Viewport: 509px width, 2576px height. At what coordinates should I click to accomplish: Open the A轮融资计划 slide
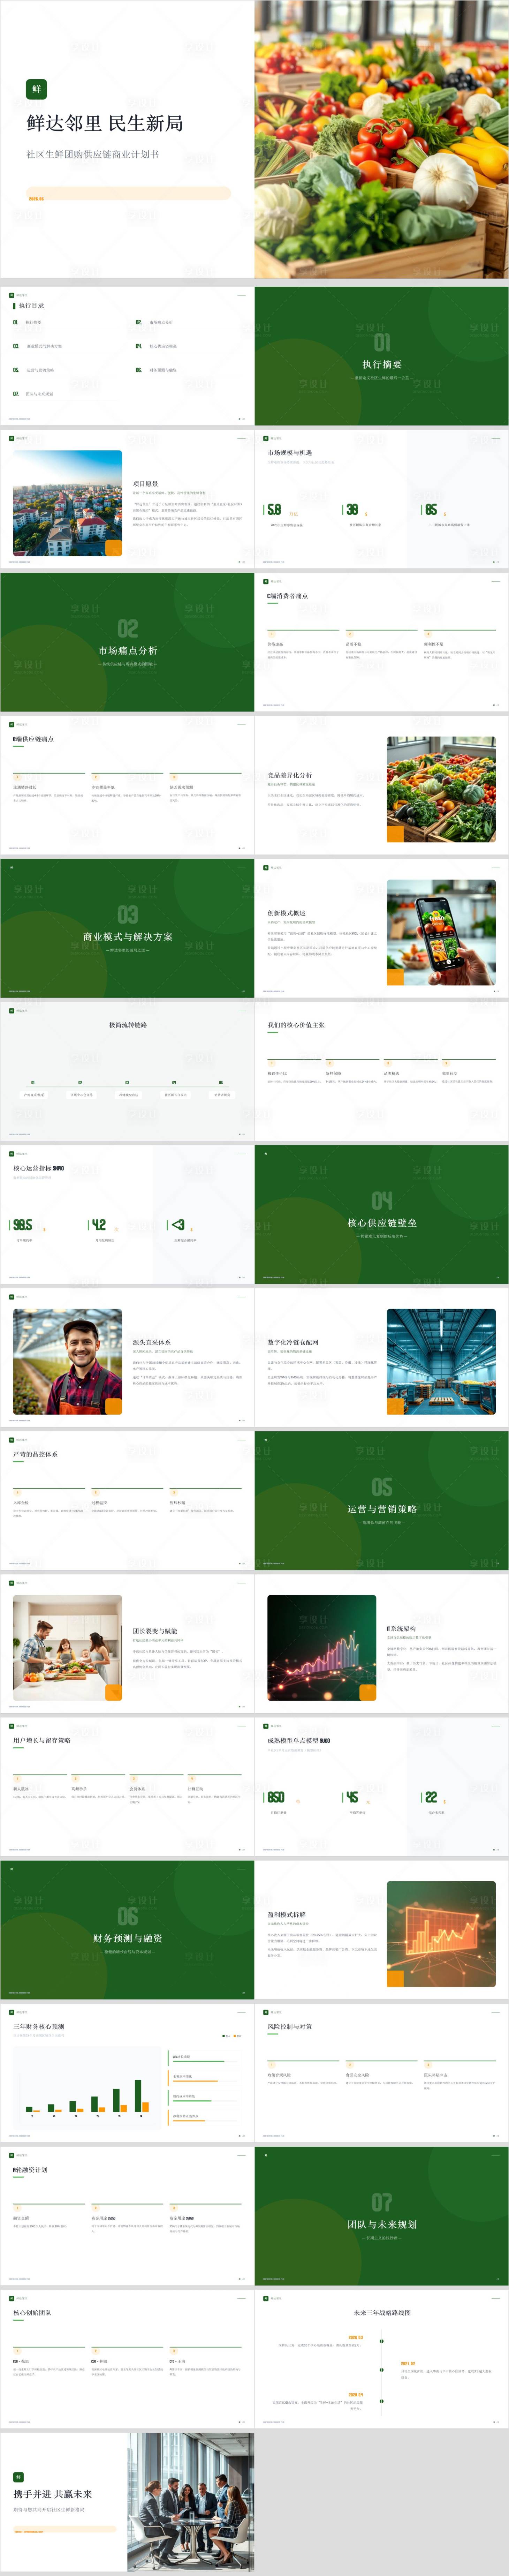tap(127, 2216)
